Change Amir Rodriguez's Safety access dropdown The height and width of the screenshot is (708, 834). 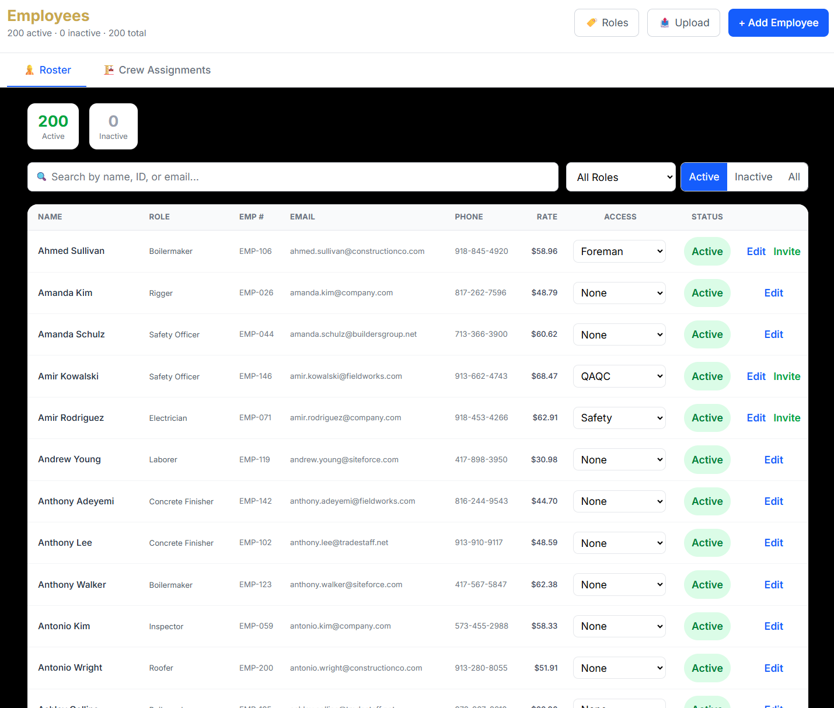click(x=619, y=418)
